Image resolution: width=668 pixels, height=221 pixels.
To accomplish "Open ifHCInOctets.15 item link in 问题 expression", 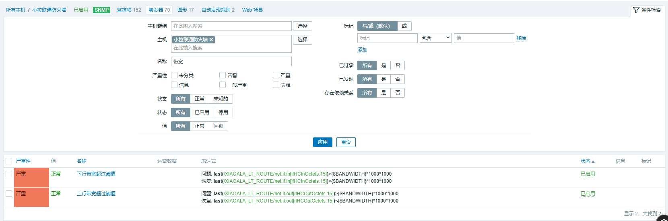I will 276,174.
